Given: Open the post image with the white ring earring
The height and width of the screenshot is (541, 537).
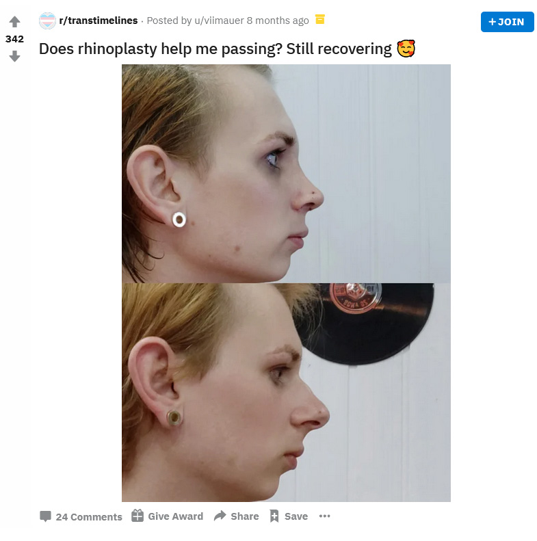Looking at the screenshot, I should coord(286,174).
